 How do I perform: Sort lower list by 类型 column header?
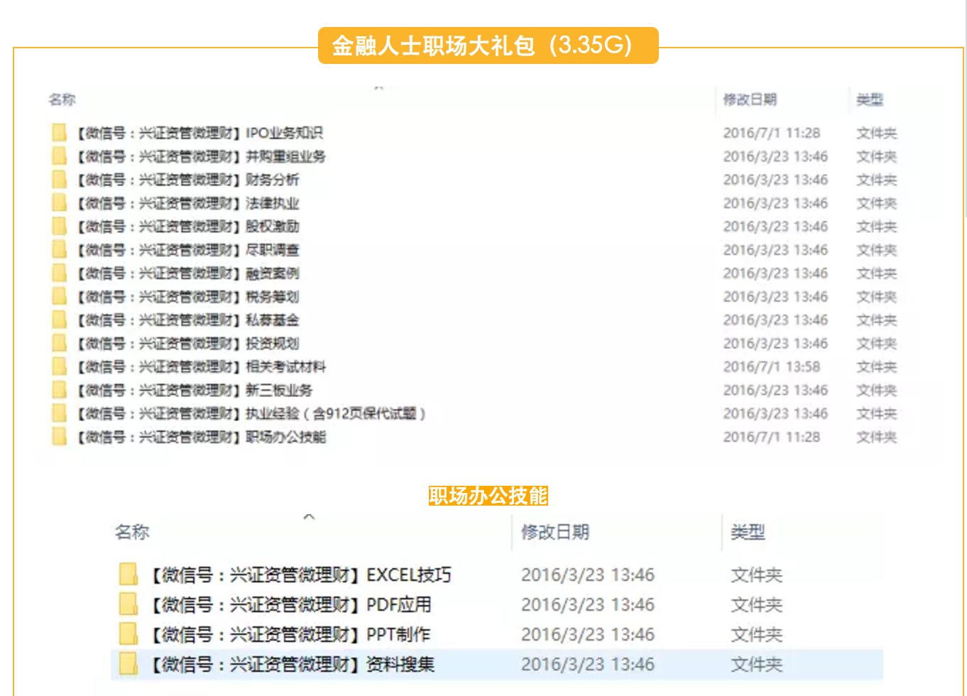(x=748, y=532)
